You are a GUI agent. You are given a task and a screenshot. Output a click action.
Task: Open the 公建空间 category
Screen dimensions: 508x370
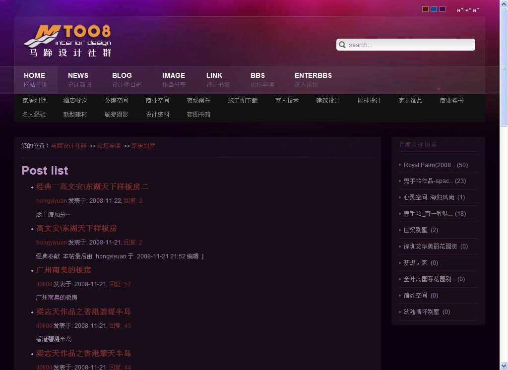click(116, 101)
